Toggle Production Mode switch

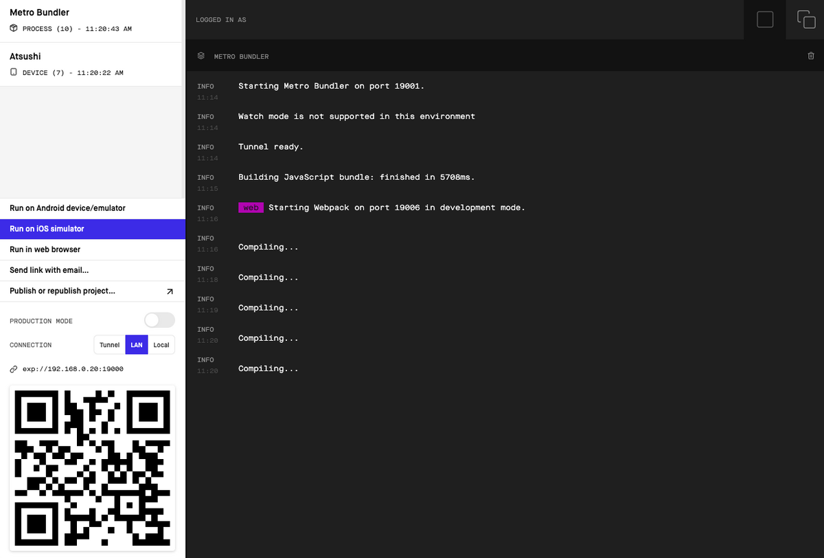(159, 320)
